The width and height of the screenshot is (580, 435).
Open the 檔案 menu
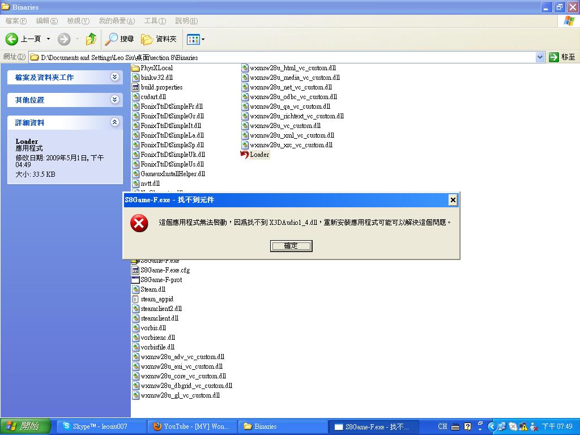click(16, 21)
